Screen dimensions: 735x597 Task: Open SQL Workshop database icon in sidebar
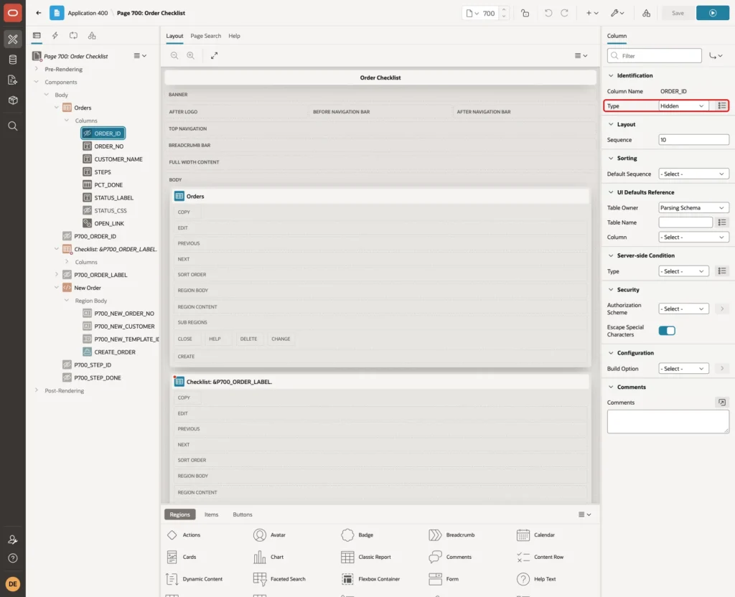(13, 60)
